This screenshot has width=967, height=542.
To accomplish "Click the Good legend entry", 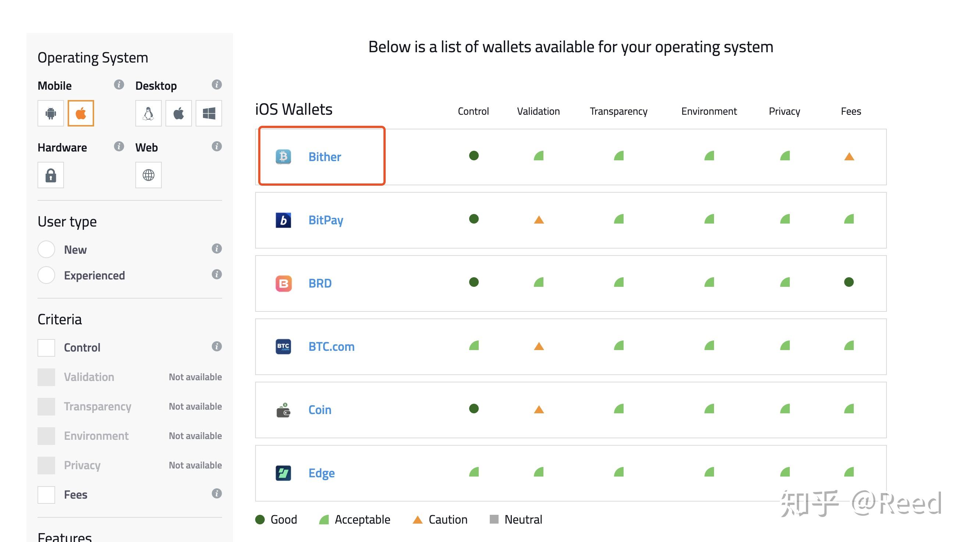I will point(276,520).
